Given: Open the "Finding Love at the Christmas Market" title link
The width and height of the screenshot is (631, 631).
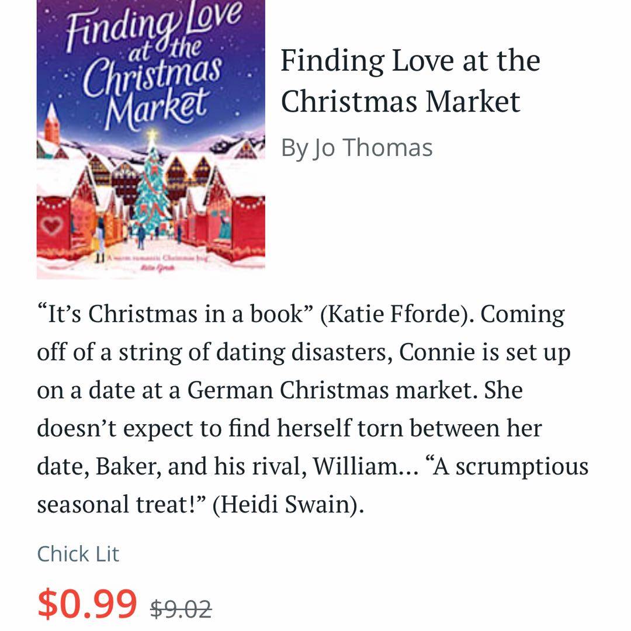Looking at the screenshot, I should [410, 81].
